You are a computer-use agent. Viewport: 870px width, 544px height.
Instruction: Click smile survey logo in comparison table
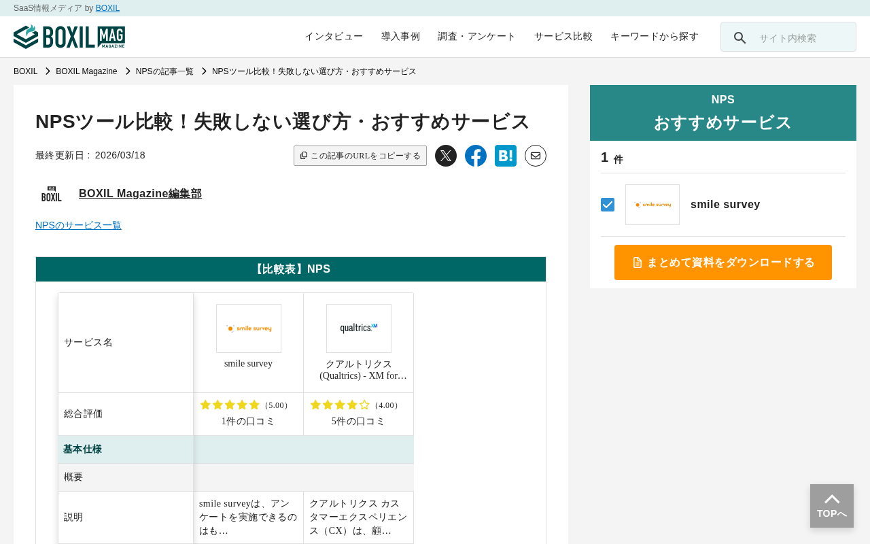pos(249,328)
